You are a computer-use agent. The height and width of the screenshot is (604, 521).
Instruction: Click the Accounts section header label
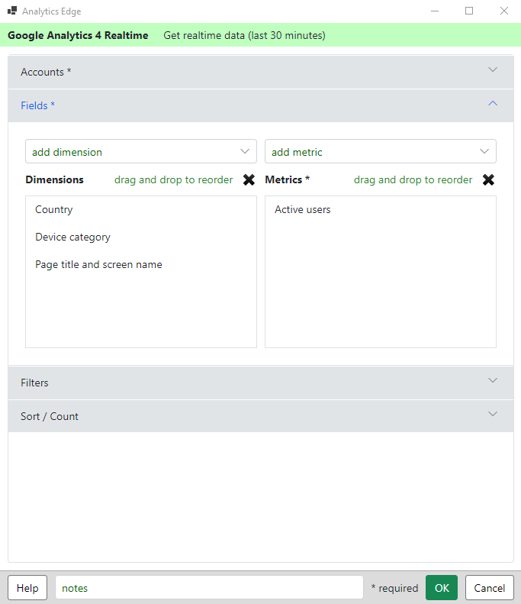(46, 72)
